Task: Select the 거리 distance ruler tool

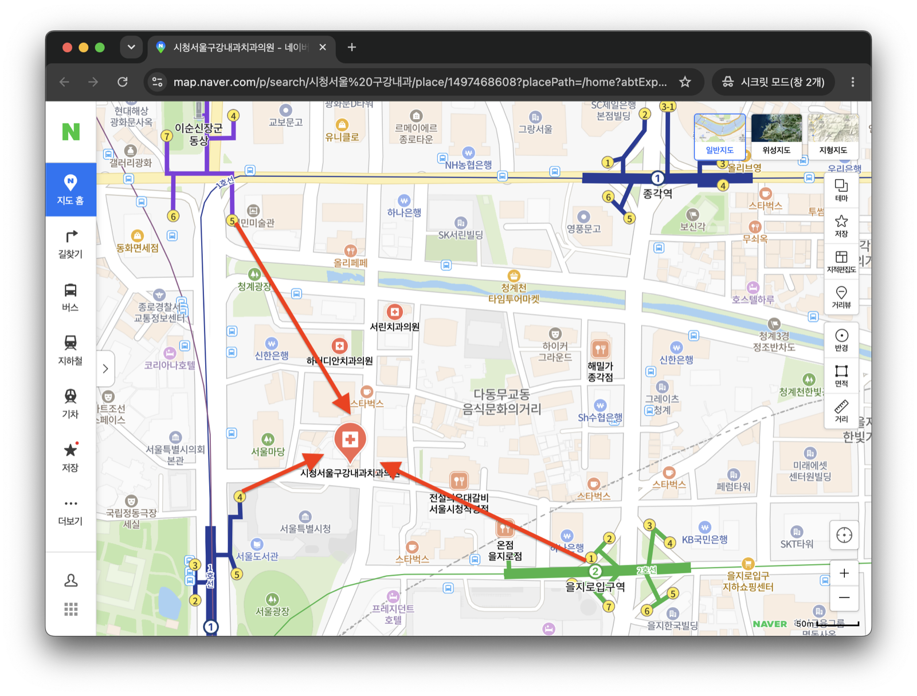Action: pyautogui.click(x=841, y=411)
